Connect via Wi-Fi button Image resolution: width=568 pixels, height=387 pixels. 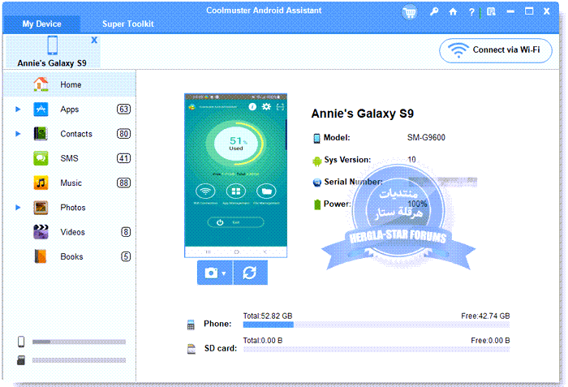(496, 50)
